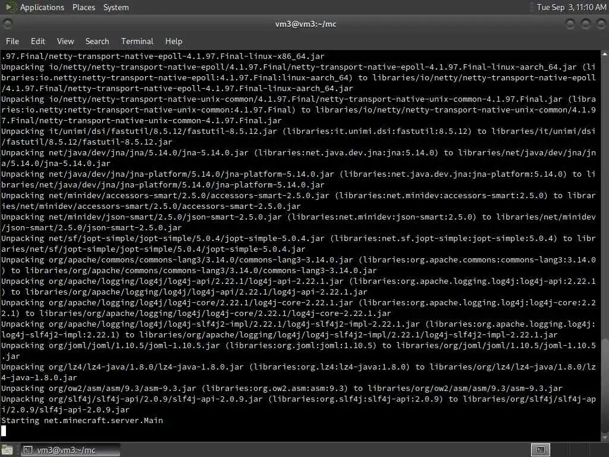Click the terminal cursor block at prompt

(x=4, y=431)
